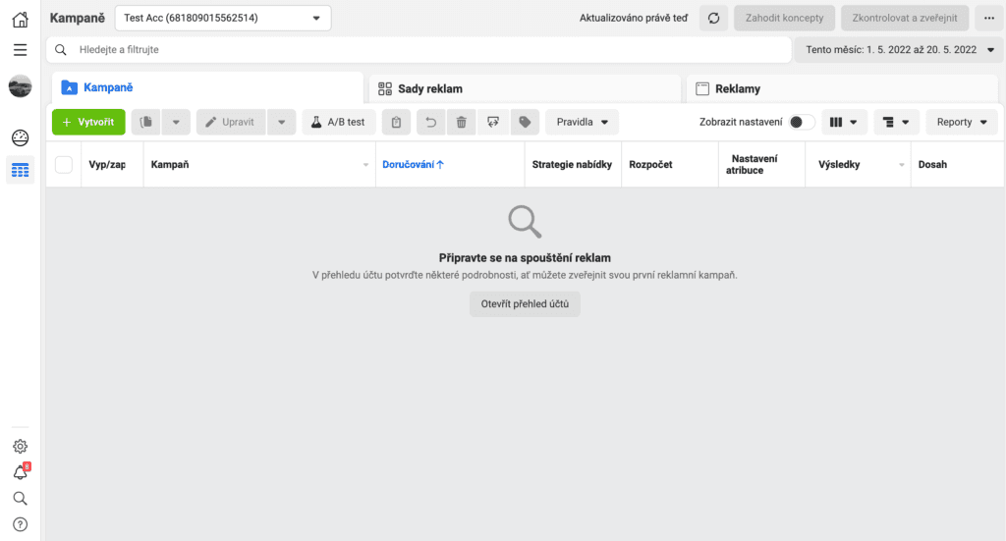Select the campaigns table grid icon

tap(20, 171)
